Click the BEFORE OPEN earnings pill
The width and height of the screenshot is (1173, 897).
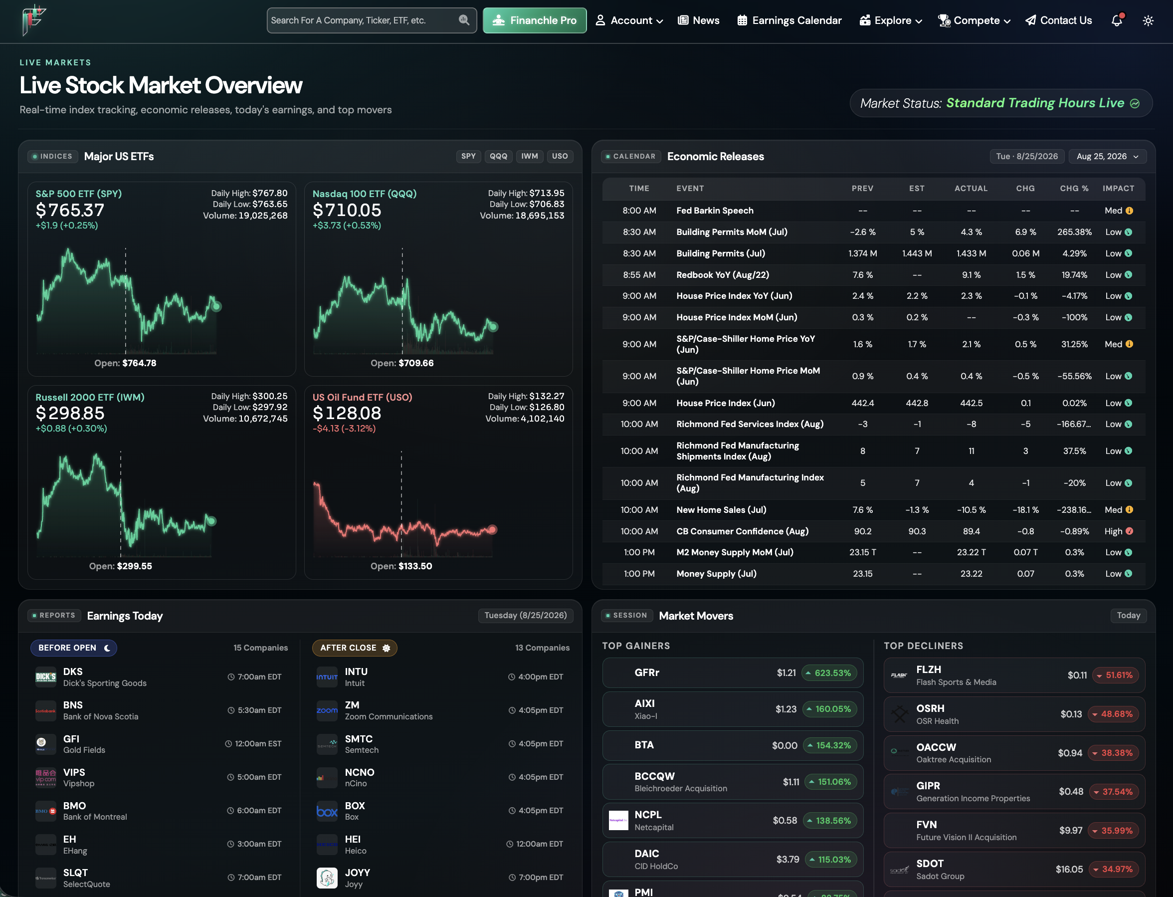point(74,648)
